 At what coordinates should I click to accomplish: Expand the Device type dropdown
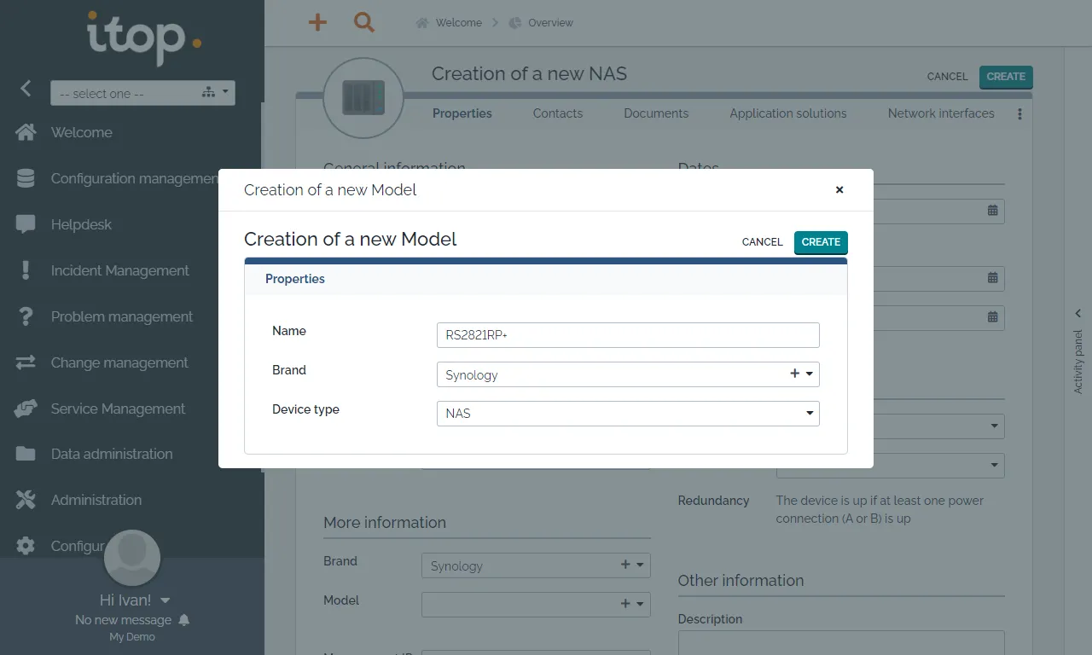click(809, 414)
